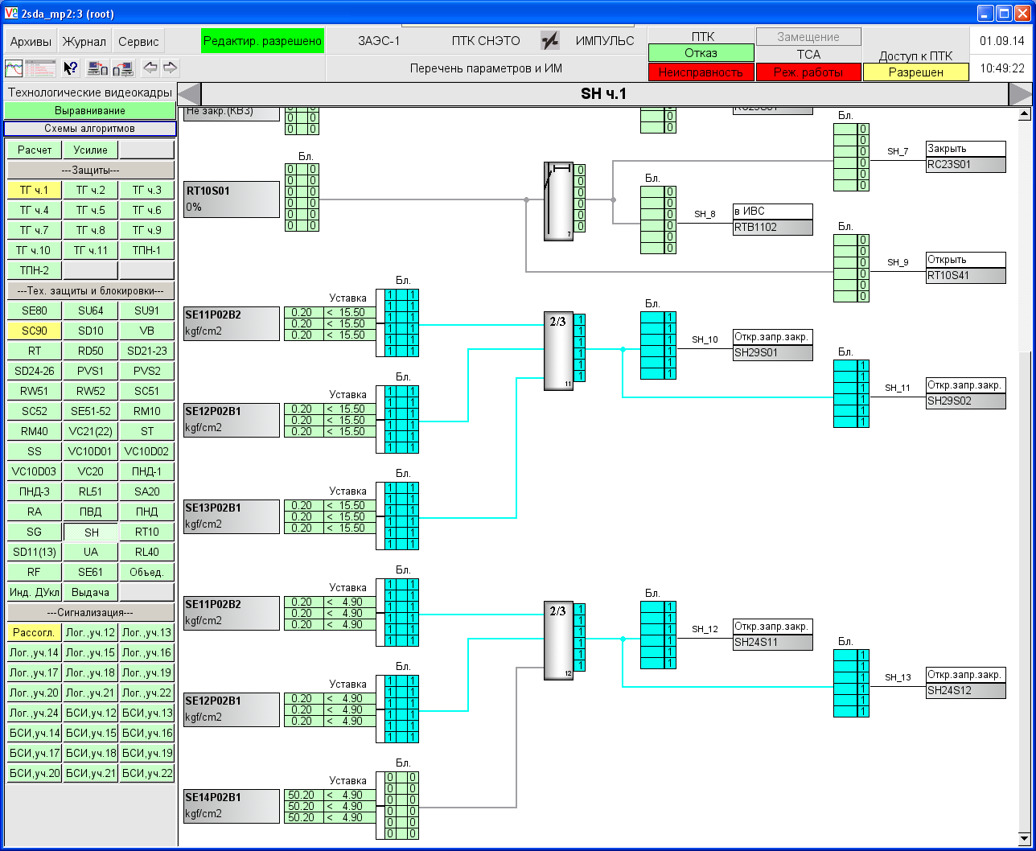Open the Выдача frame
1036x851 pixels.
pos(91,592)
